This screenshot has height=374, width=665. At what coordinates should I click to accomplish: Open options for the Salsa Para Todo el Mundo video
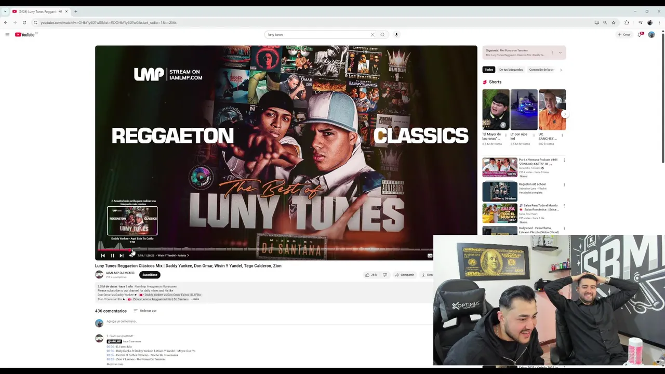564,206
